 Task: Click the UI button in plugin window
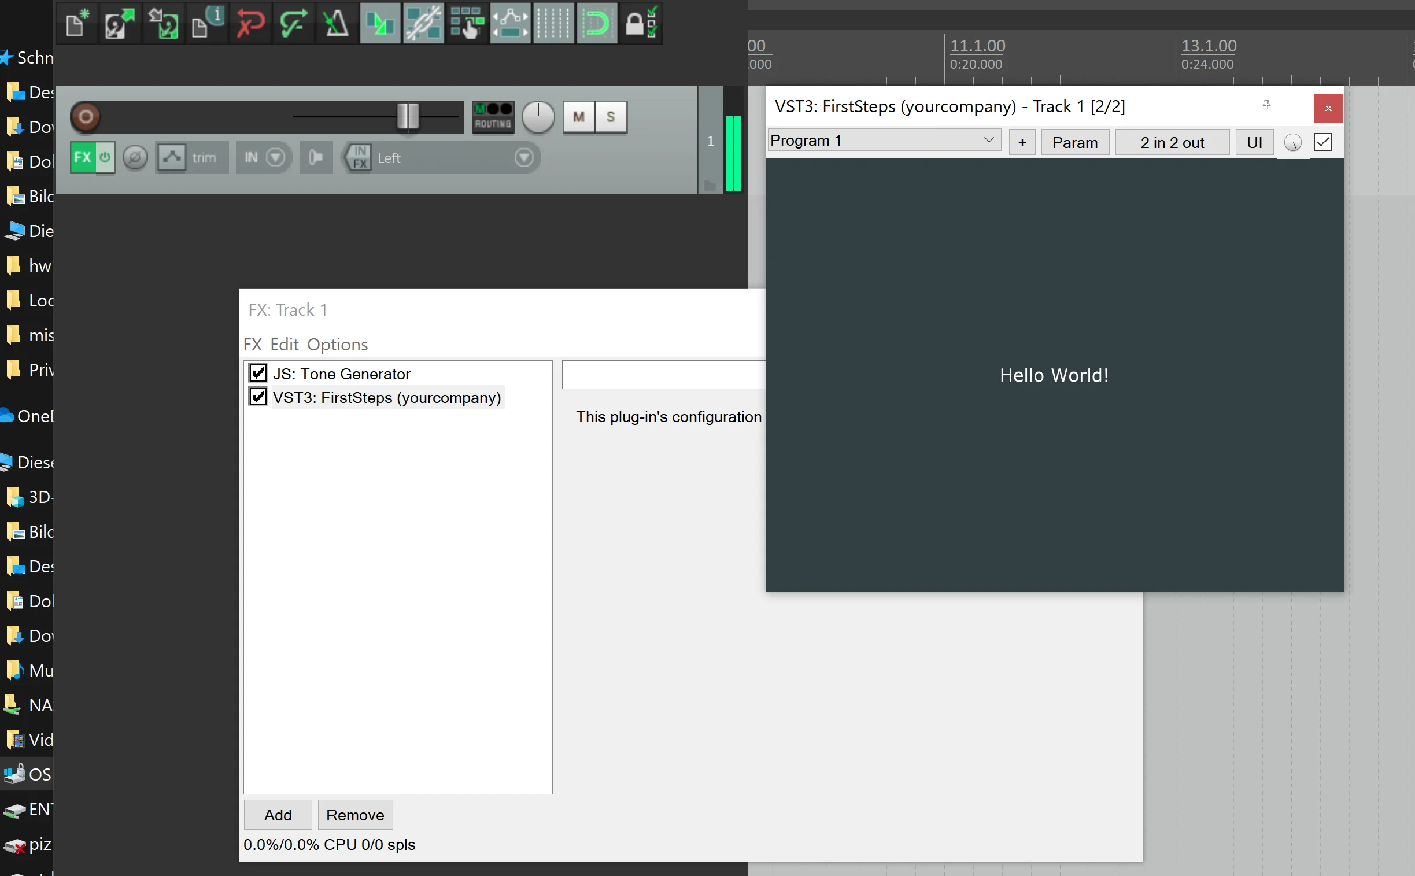1254,142
